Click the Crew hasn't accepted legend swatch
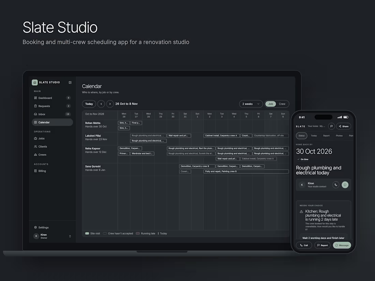Screen dimensions: 375x281 [x=105, y=233]
